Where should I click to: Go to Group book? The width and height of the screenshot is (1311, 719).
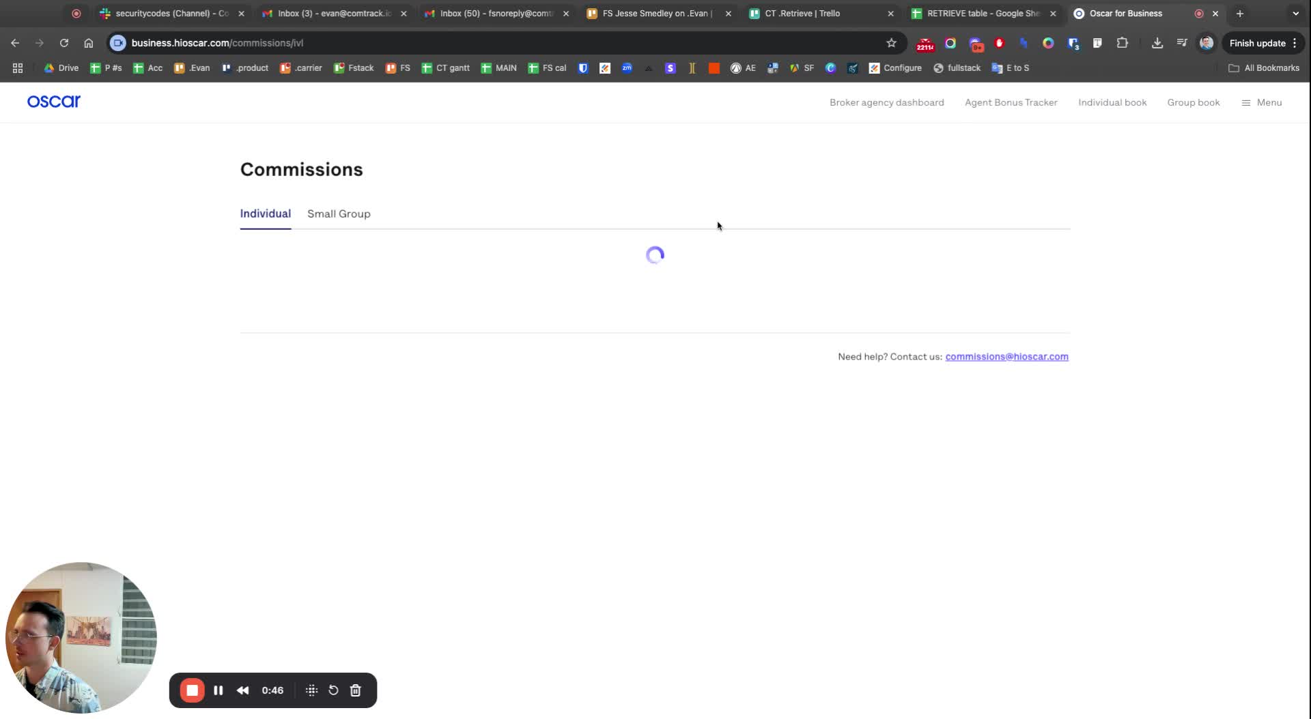point(1194,103)
